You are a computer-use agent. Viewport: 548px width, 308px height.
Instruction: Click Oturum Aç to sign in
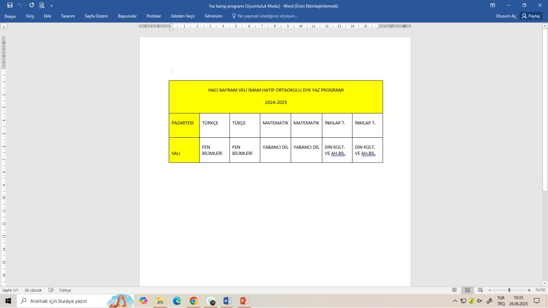pos(506,16)
